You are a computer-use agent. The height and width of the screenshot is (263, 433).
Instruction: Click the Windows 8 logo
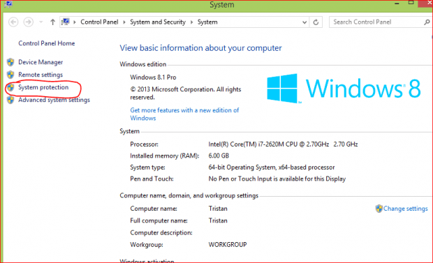344,89
